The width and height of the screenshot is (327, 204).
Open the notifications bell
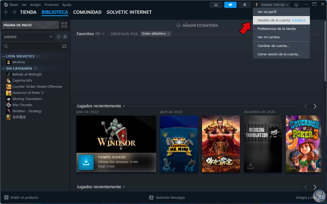click(245, 5)
